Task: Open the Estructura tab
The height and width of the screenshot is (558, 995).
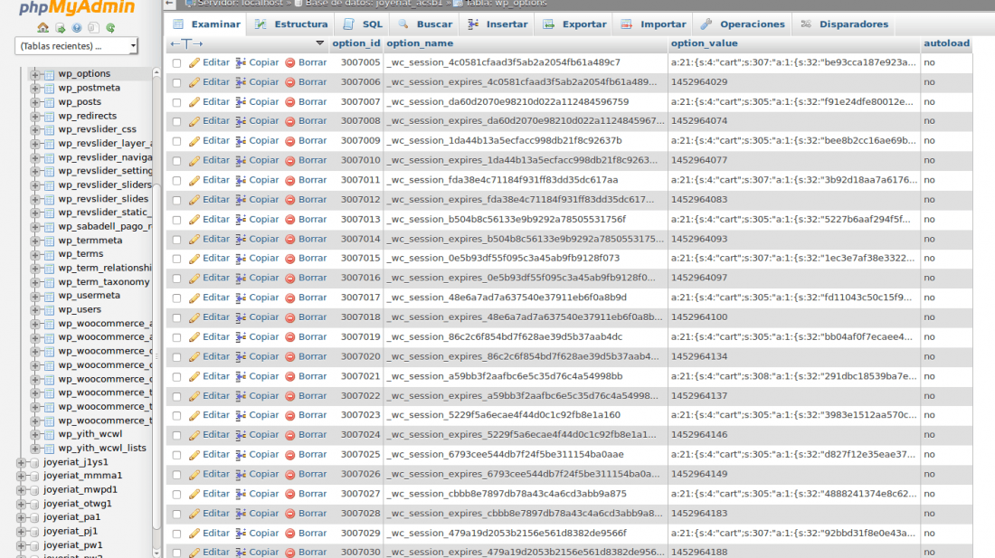Action: [291, 24]
